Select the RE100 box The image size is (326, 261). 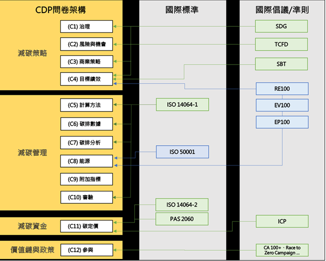coord(282,89)
